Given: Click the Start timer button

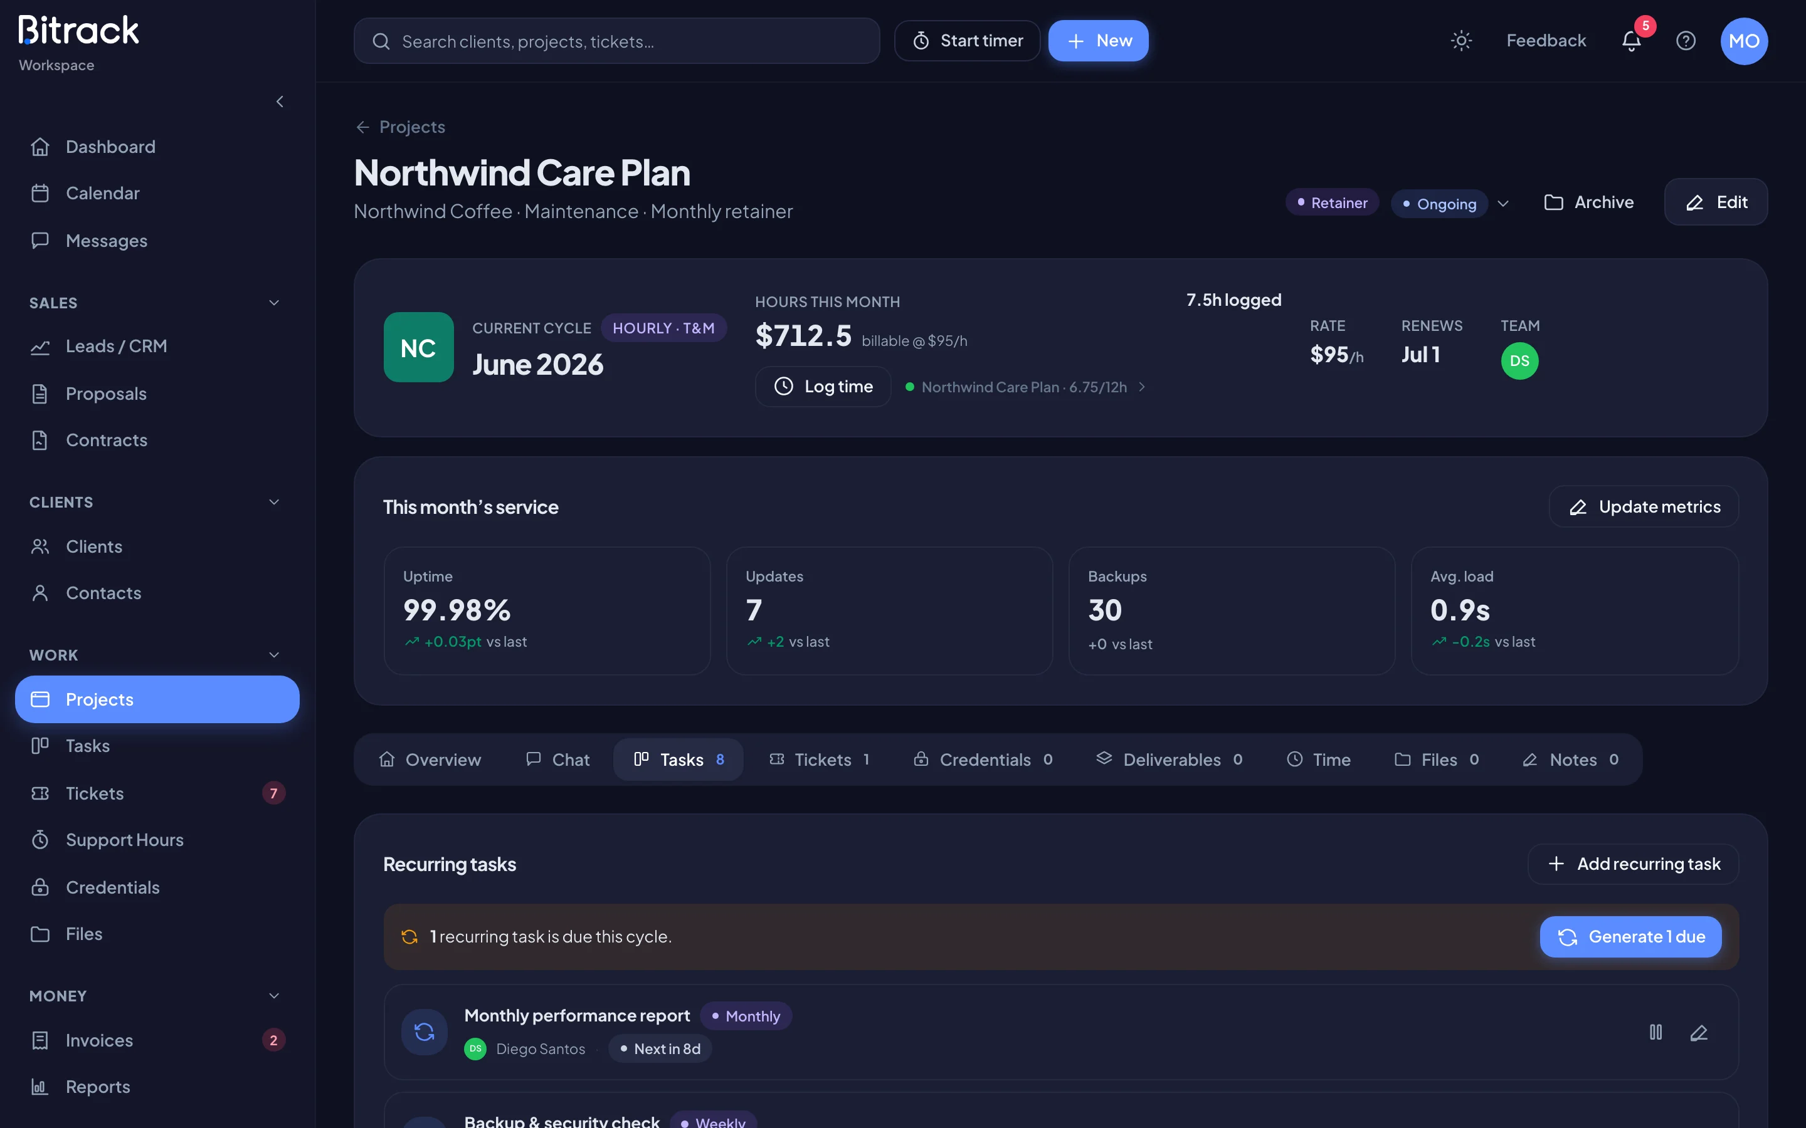Looking at the screenshot, I should (967, 41).
